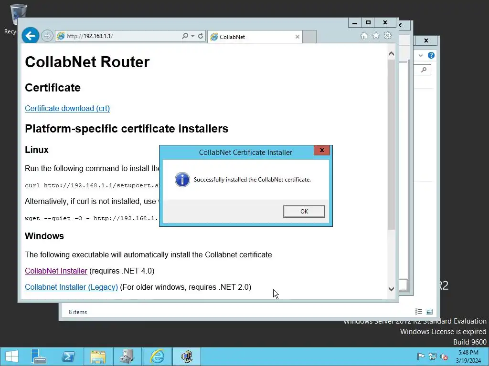The width and height of the screenshot is (489, 366).
Task: Close the CollabNet Certificate Installer dialog
Action: 322,150
